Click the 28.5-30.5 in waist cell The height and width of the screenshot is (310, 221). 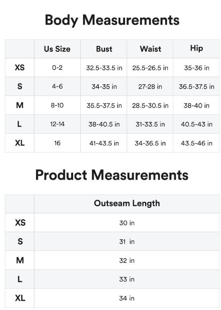[150, 105]
